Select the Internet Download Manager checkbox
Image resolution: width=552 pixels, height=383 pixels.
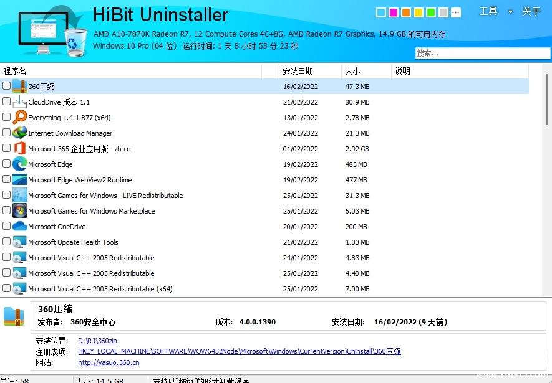[6, 132]
